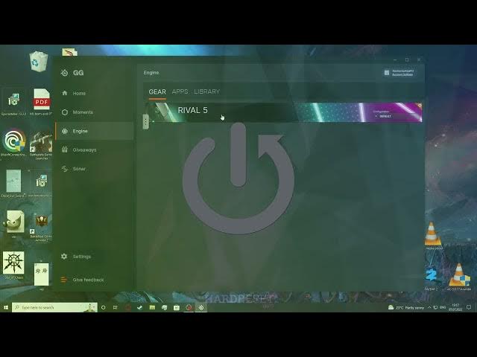Open the Recycle Bin on desktop

pos(38,62)
